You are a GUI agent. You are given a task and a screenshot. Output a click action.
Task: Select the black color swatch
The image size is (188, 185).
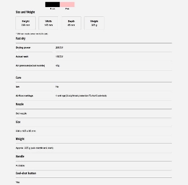(53, 5)
